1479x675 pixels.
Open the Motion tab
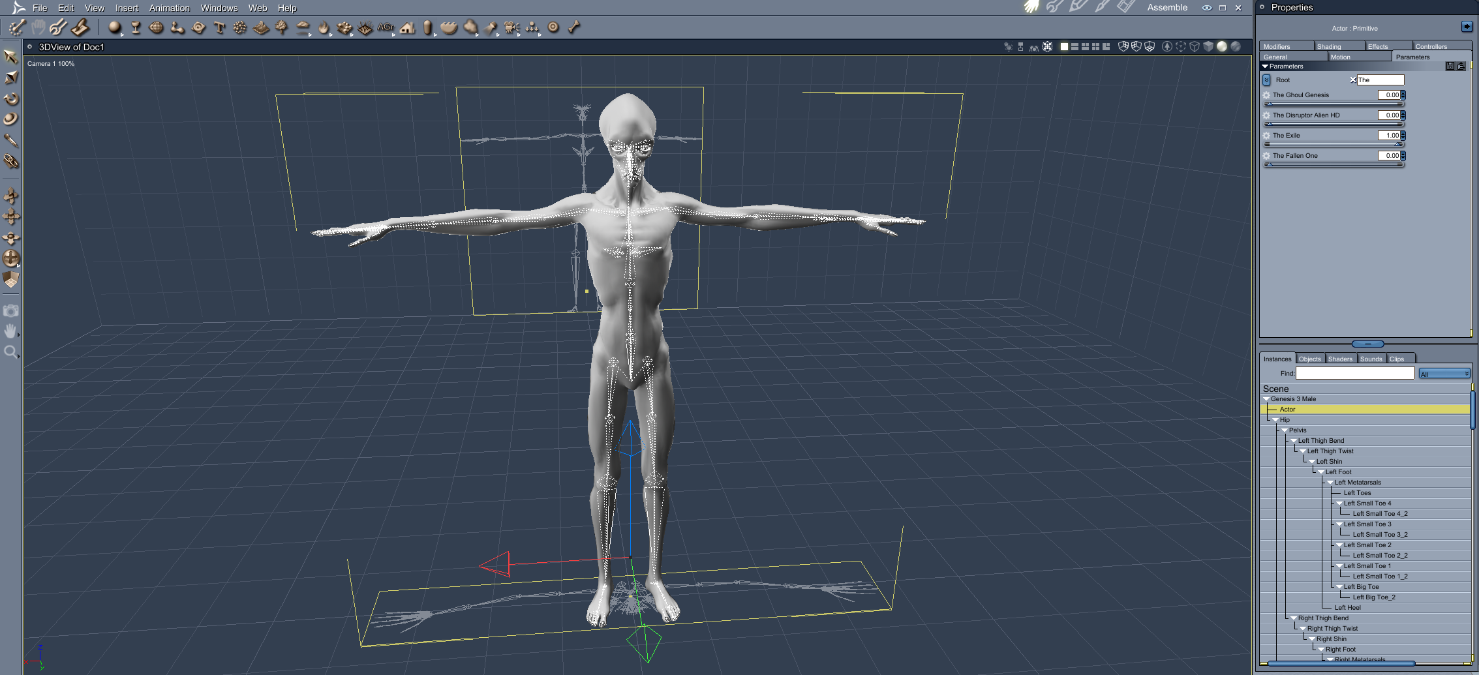(x=1360, y=57)
